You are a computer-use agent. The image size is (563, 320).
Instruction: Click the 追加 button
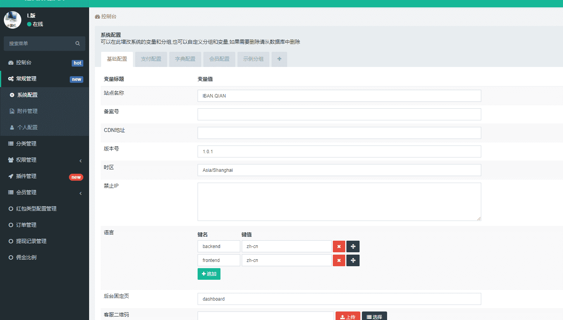(x=209, y=274)
